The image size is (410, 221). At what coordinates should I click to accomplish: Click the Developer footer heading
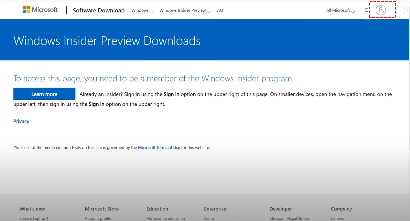point(281,209)
